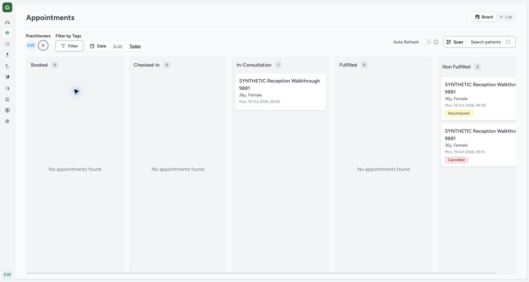
Task: Open the settings gear sidebar icon
Action: click(7, 121)
